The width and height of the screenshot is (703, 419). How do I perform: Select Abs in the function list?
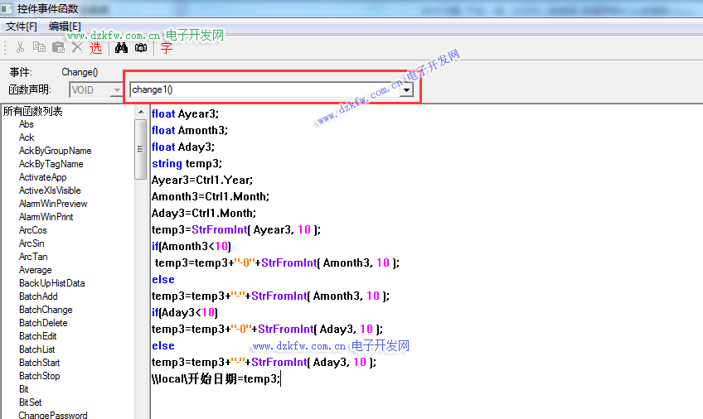click(x=27, y=124)
